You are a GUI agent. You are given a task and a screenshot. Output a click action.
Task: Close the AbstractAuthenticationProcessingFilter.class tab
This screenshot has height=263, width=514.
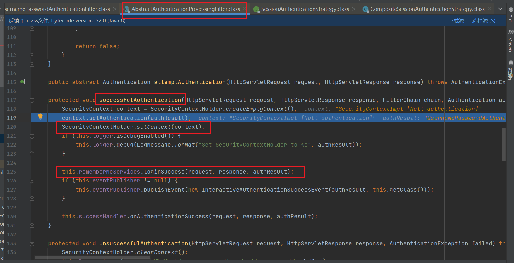point(244,9)
